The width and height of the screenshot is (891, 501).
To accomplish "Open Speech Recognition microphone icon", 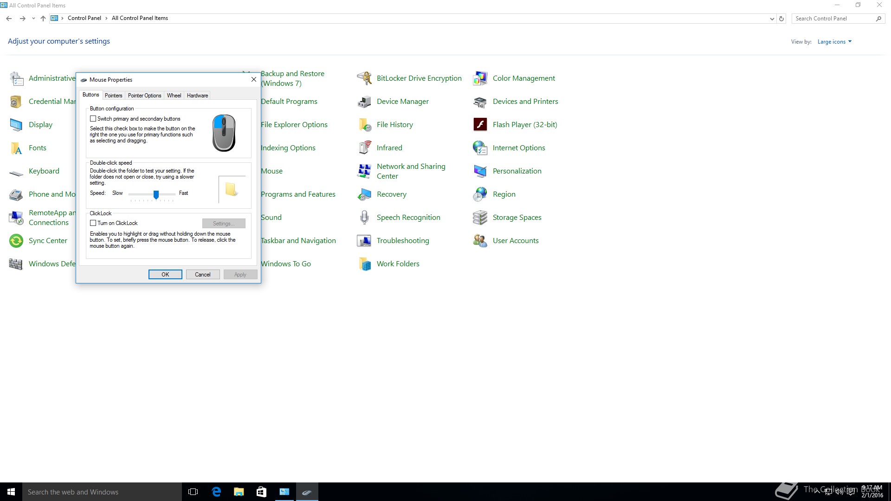I will (x=364, y=218).
